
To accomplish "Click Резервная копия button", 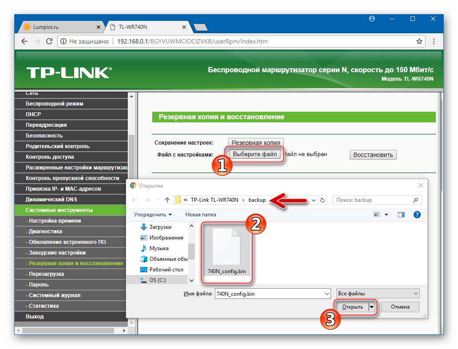I will coord(256,143).
